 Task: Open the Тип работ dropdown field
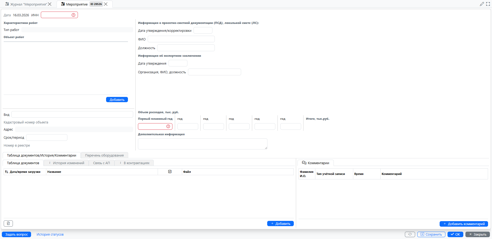pos(77,30)
